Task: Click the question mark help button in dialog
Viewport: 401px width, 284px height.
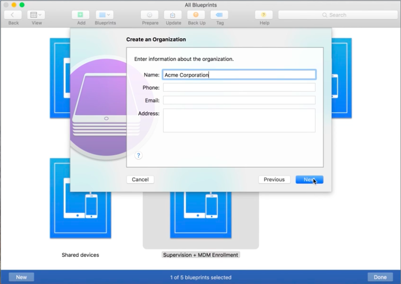Action: click(138, 155)
